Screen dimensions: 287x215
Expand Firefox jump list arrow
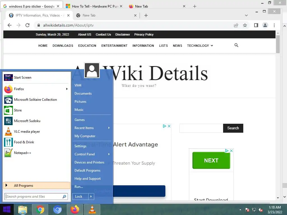click(x=67, y=89)
